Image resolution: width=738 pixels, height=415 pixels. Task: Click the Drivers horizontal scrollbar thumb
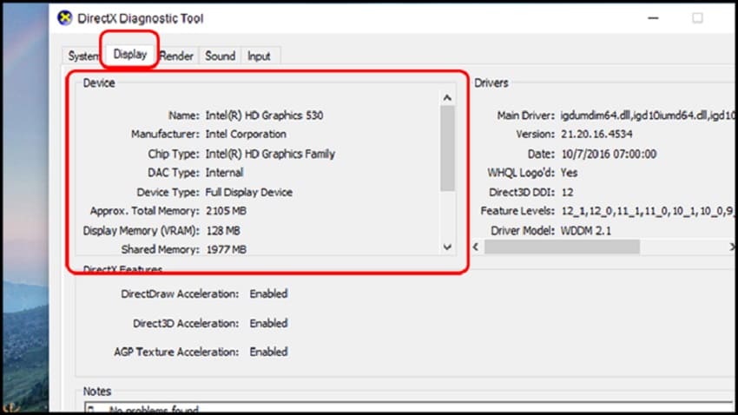(562, 247)
